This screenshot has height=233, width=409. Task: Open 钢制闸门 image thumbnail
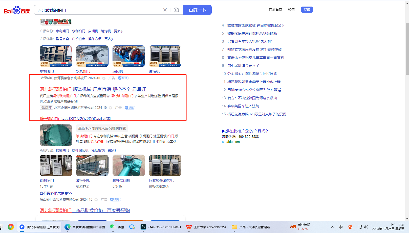[x=56, y=165]
